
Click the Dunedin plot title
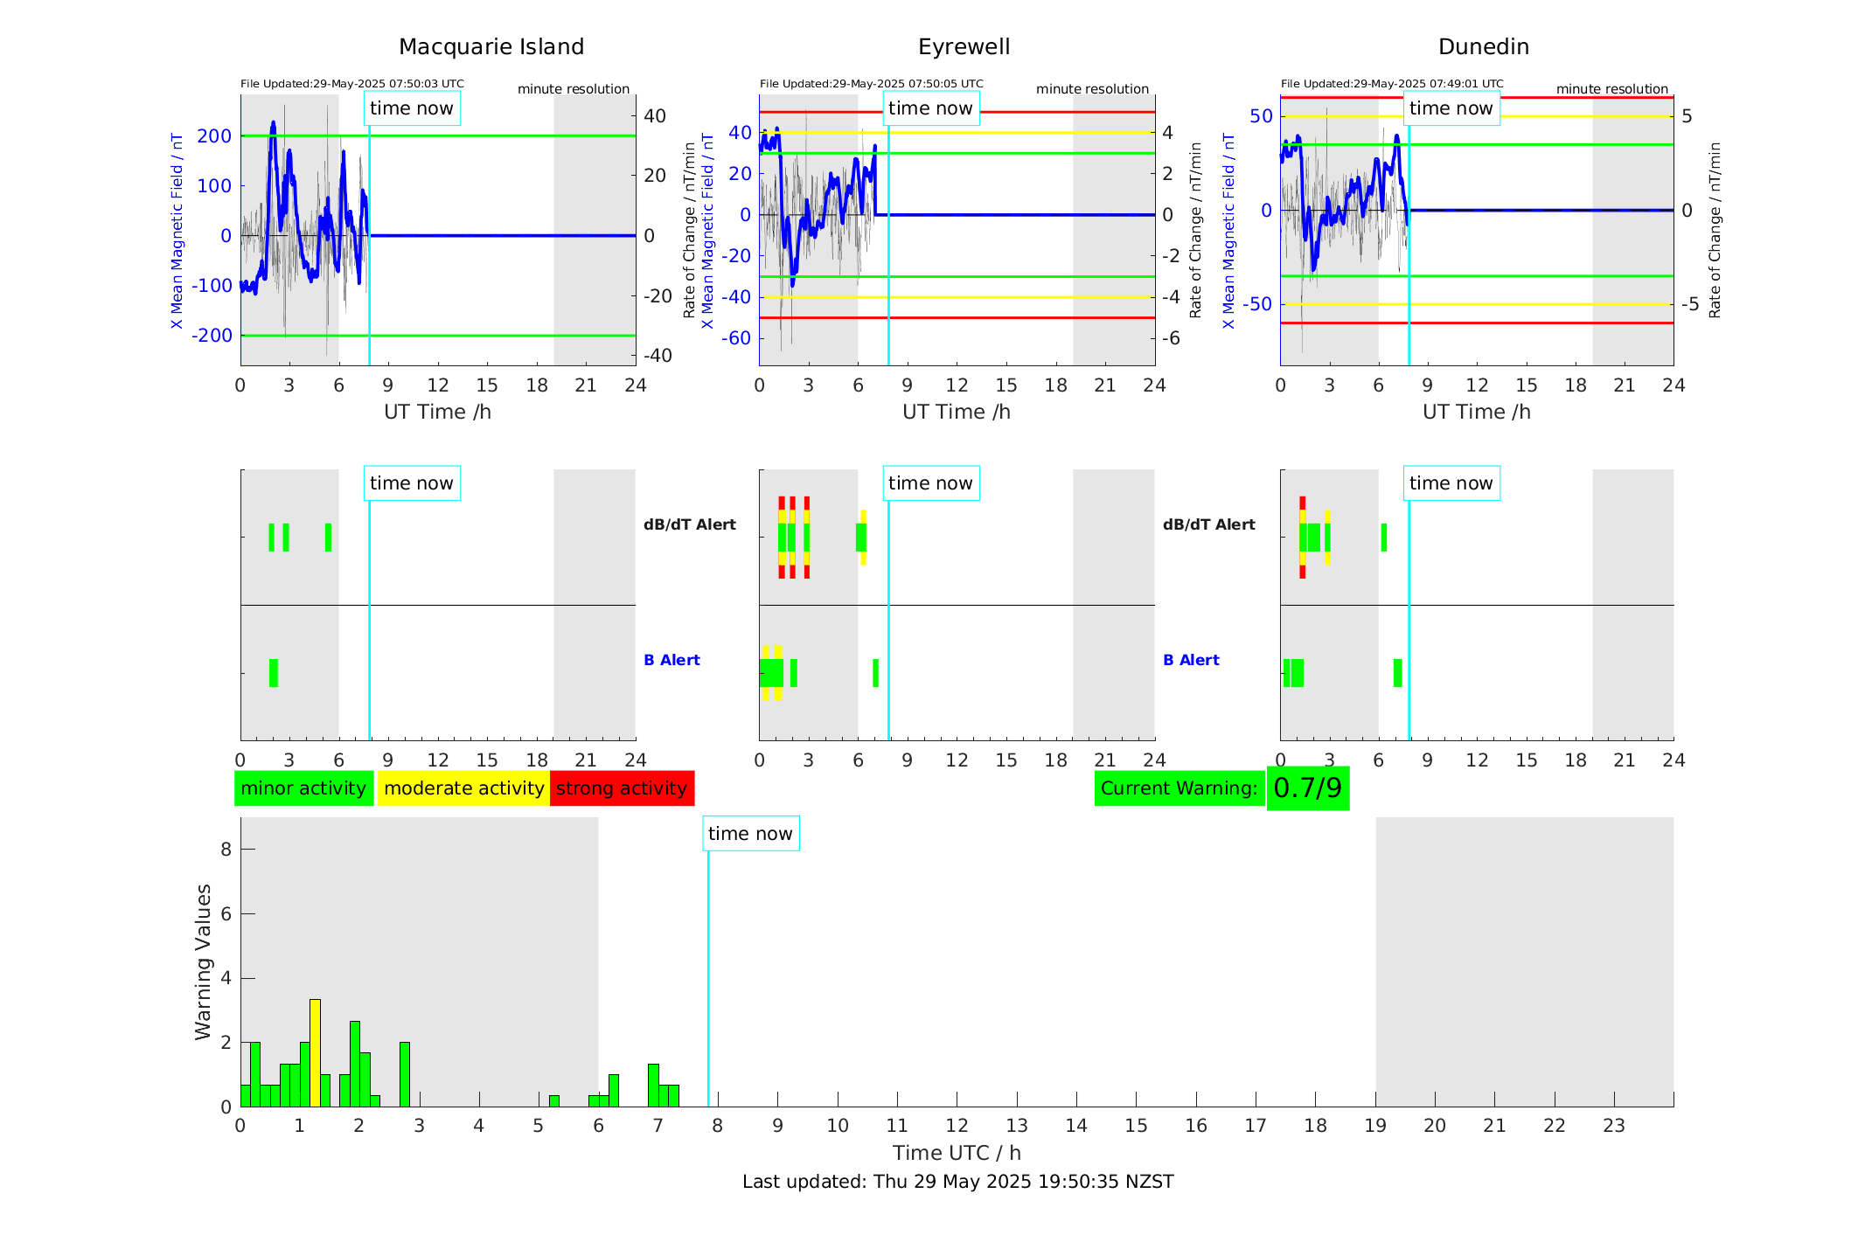pos(1483,47)
